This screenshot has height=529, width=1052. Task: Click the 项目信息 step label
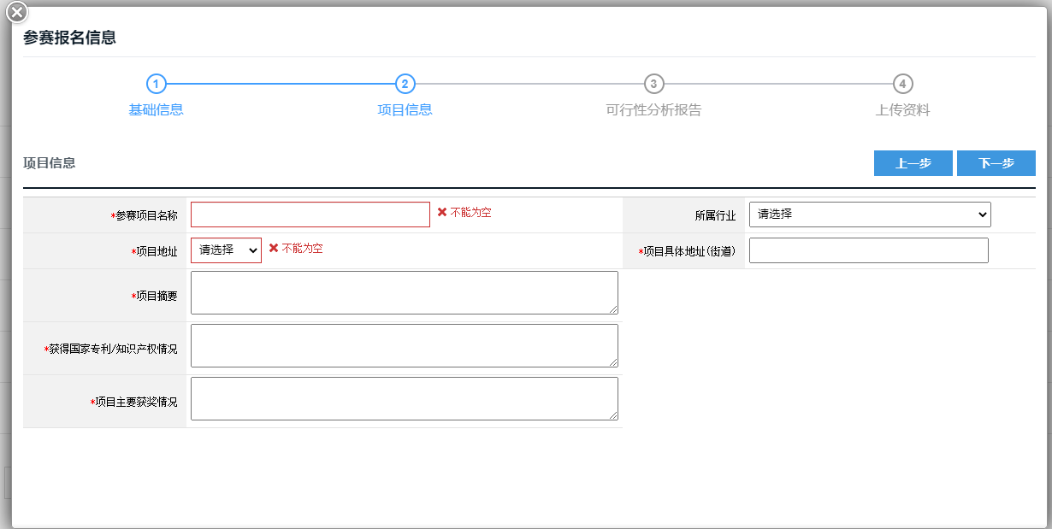tap(405, 110)
